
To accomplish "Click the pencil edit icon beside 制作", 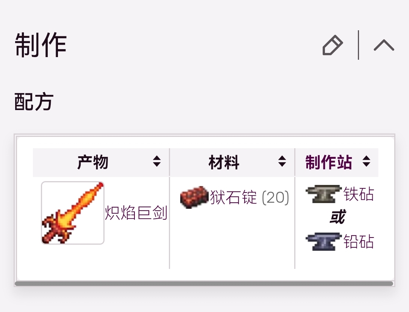I will coord(333,45).
